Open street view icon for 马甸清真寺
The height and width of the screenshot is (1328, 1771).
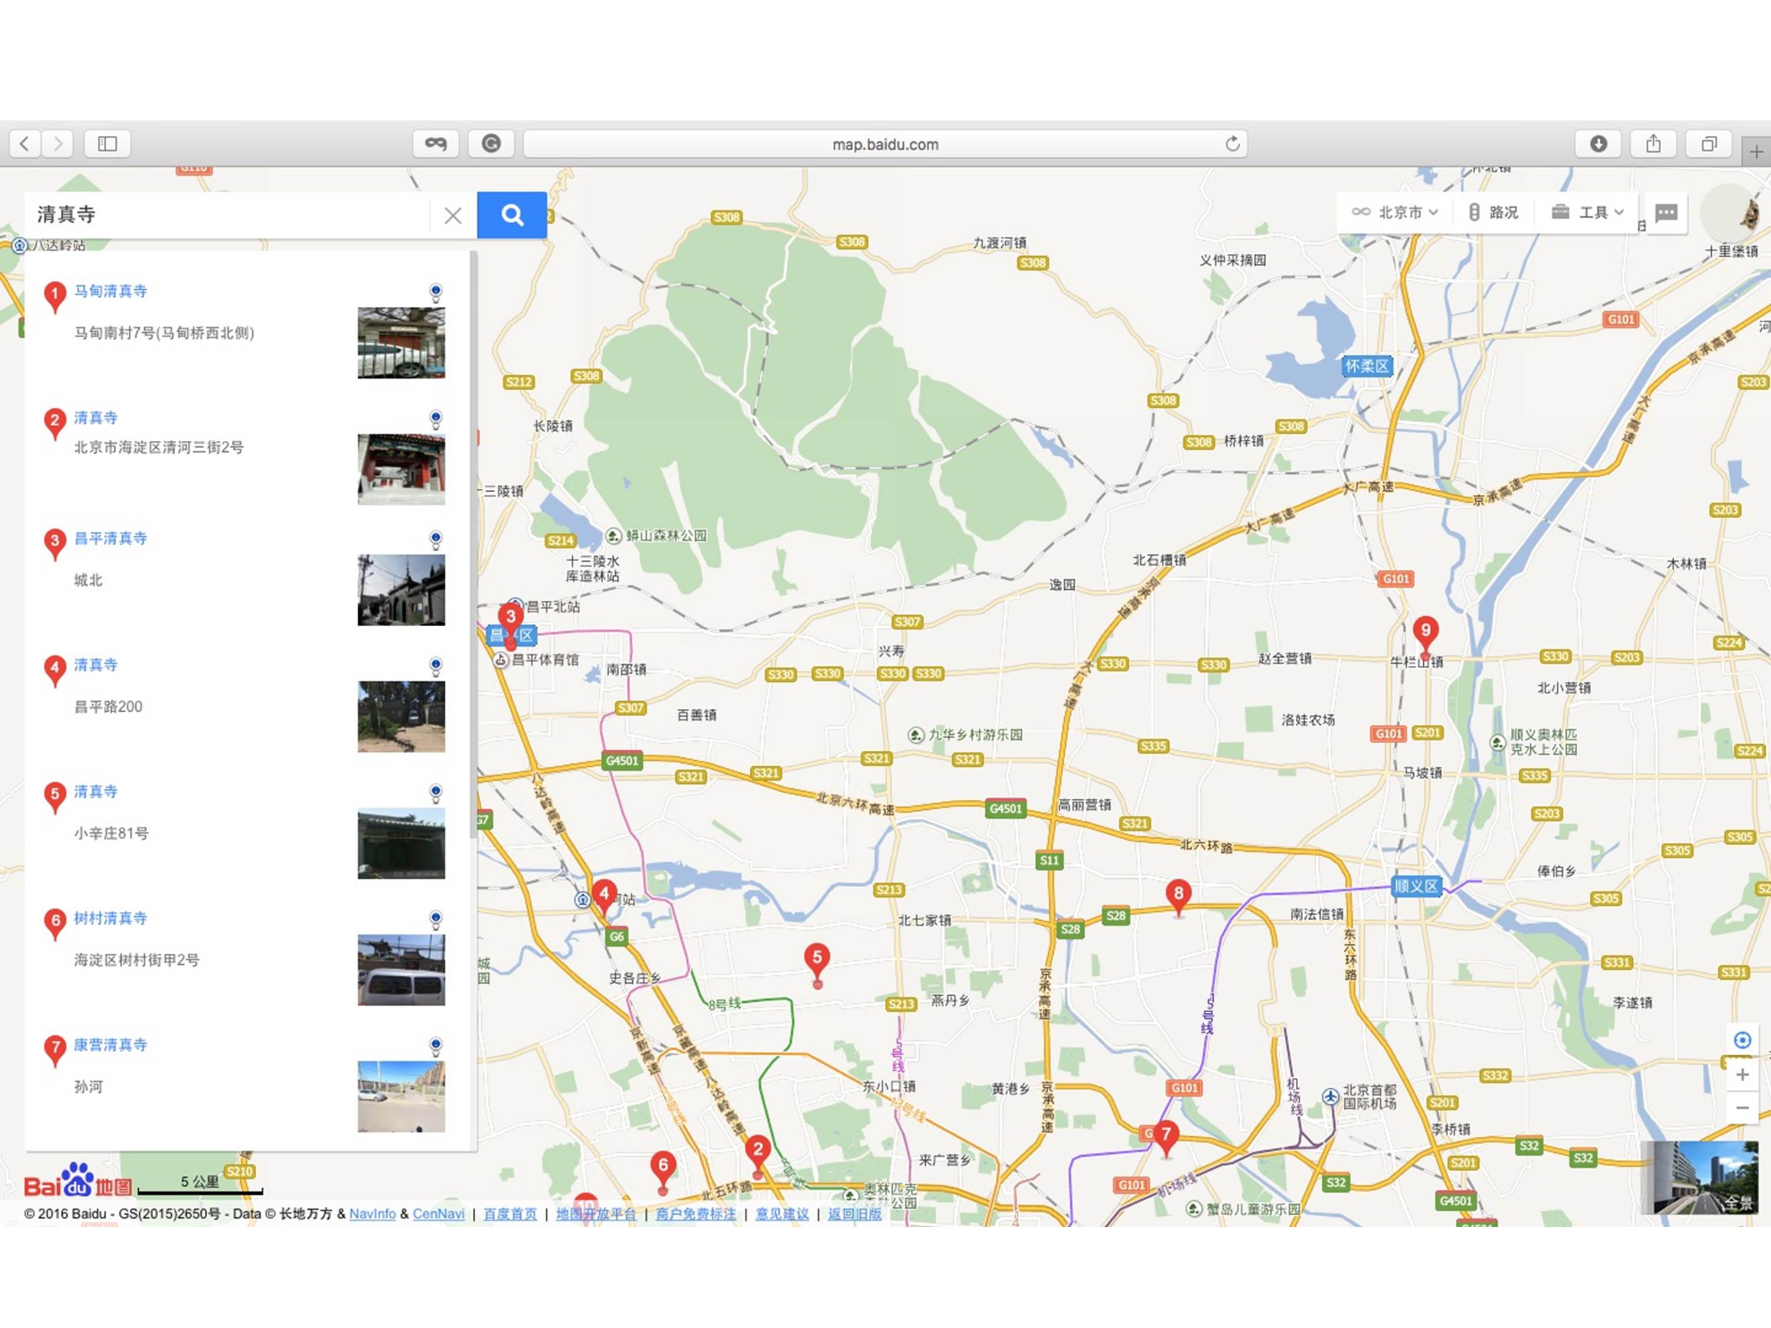pos(436,290)
